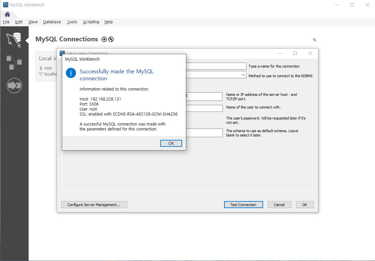Screen dimensions: 375x261
Task: Click the SSL cipher ECDHE-RSA-AES128-GCM-SHA256 text
Action: [x=145, y=114]
